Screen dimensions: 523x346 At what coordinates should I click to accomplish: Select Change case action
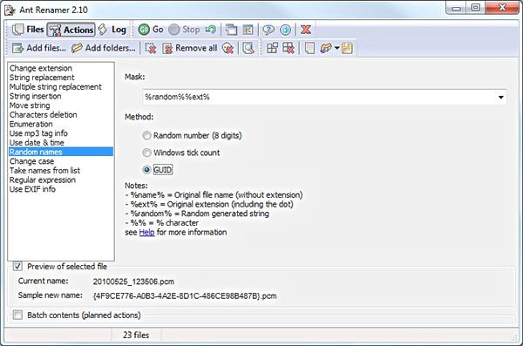[31, 161]
